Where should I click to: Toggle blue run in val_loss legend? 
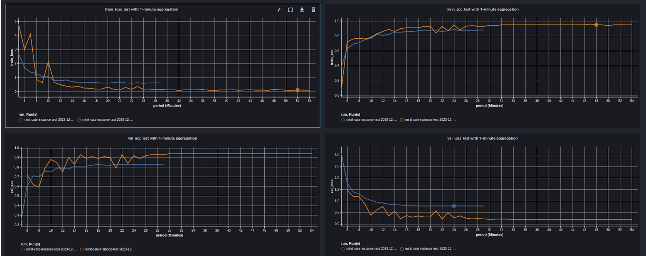coord(343,249)
